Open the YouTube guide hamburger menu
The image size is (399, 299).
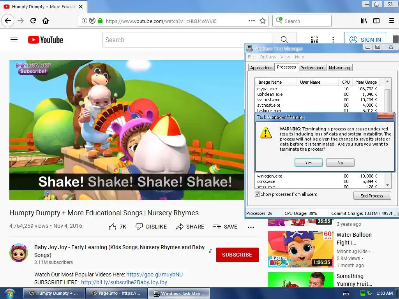pyautogui.click(x=14, y=40)
